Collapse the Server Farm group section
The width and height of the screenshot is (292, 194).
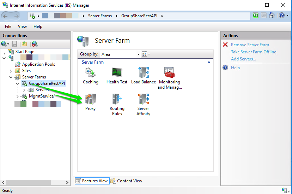pyautogui.click(x=209, y=62)
